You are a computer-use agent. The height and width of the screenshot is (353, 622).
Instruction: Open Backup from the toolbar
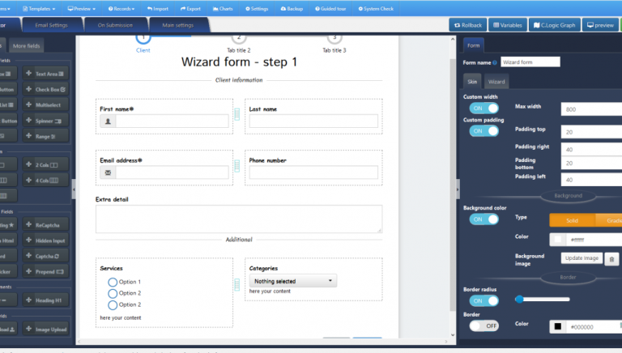pyautogui.click(x=292, y=8)
